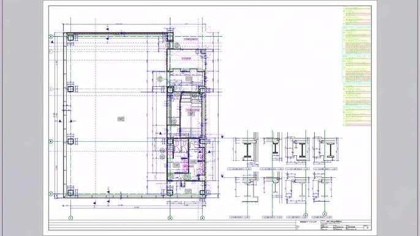Select the lower level marker triangle left of the section details

222,176
